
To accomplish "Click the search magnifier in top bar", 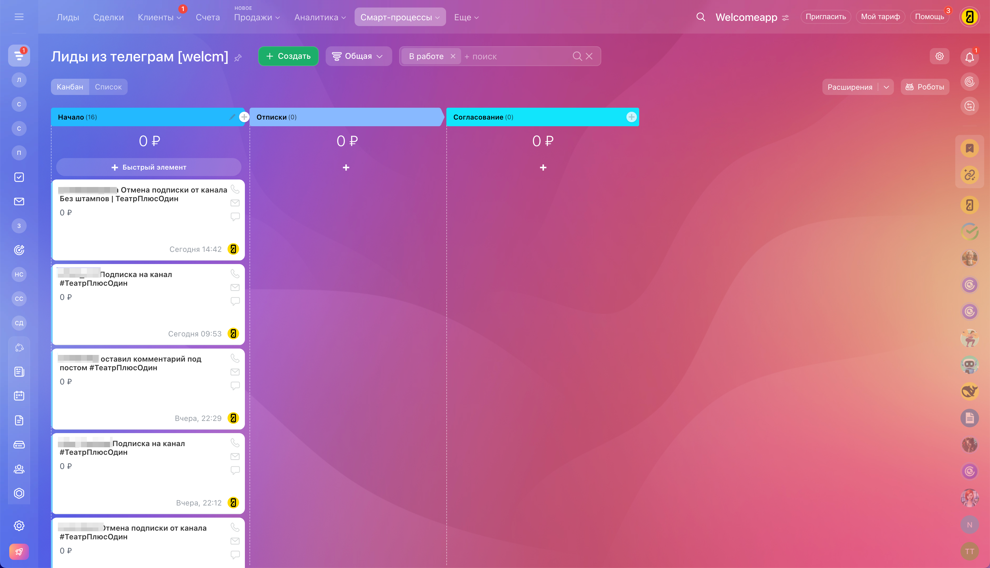I will pos(701,17).
